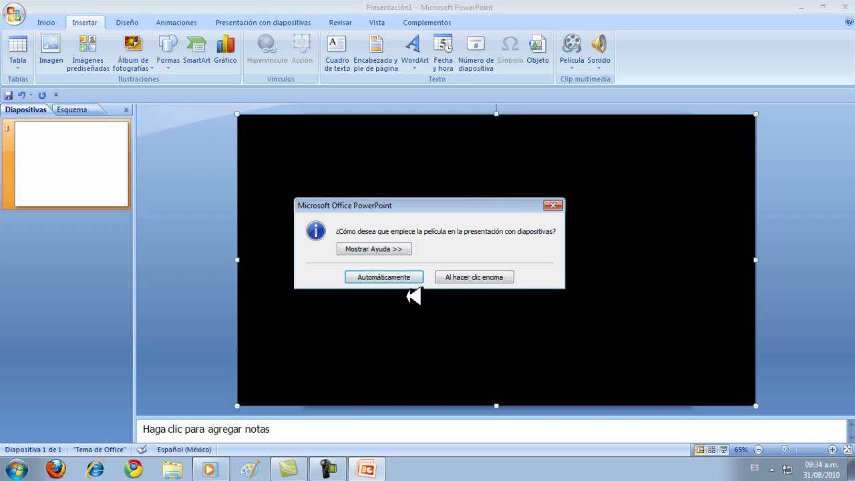Open the Inicio ribbon tab
Viewport: 855px width, 481px height.
coord(46,22)
